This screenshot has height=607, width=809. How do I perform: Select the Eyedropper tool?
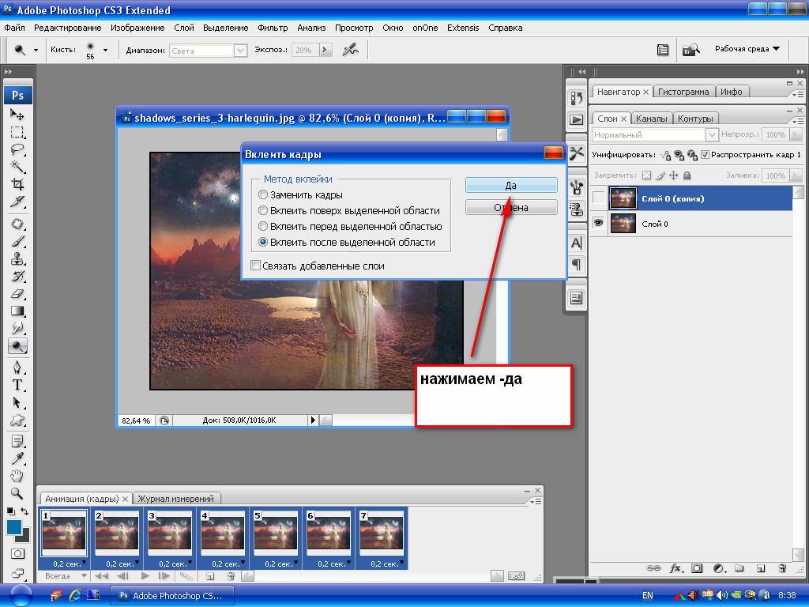(x=17, y=458)
